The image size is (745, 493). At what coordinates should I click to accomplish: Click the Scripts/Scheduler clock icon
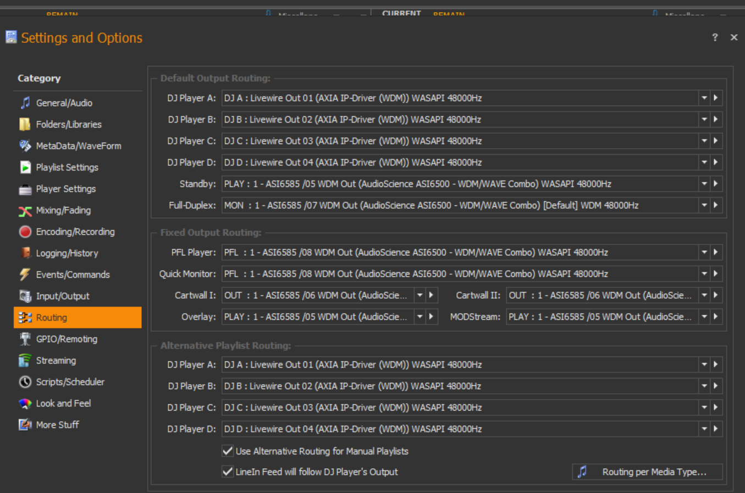click(25, 382)
